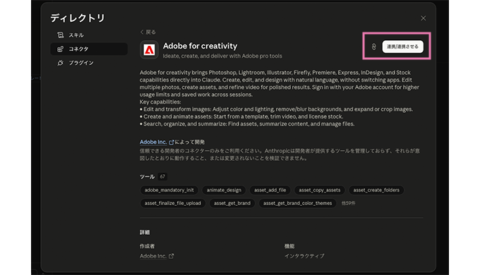Copy link via chain icon
480x275 pixels.
tap(373, 47)
